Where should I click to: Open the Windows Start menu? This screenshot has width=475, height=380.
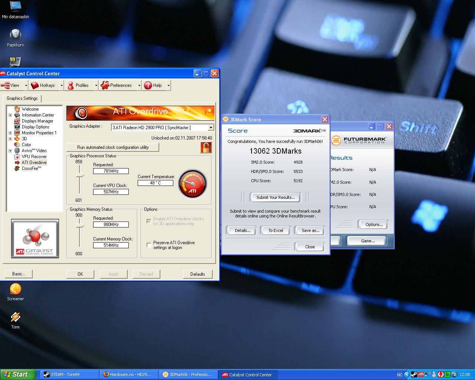18,374
